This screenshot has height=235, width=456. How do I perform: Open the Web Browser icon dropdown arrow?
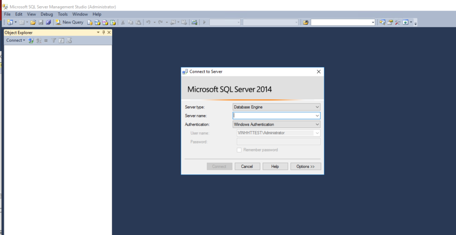point(411,22)
